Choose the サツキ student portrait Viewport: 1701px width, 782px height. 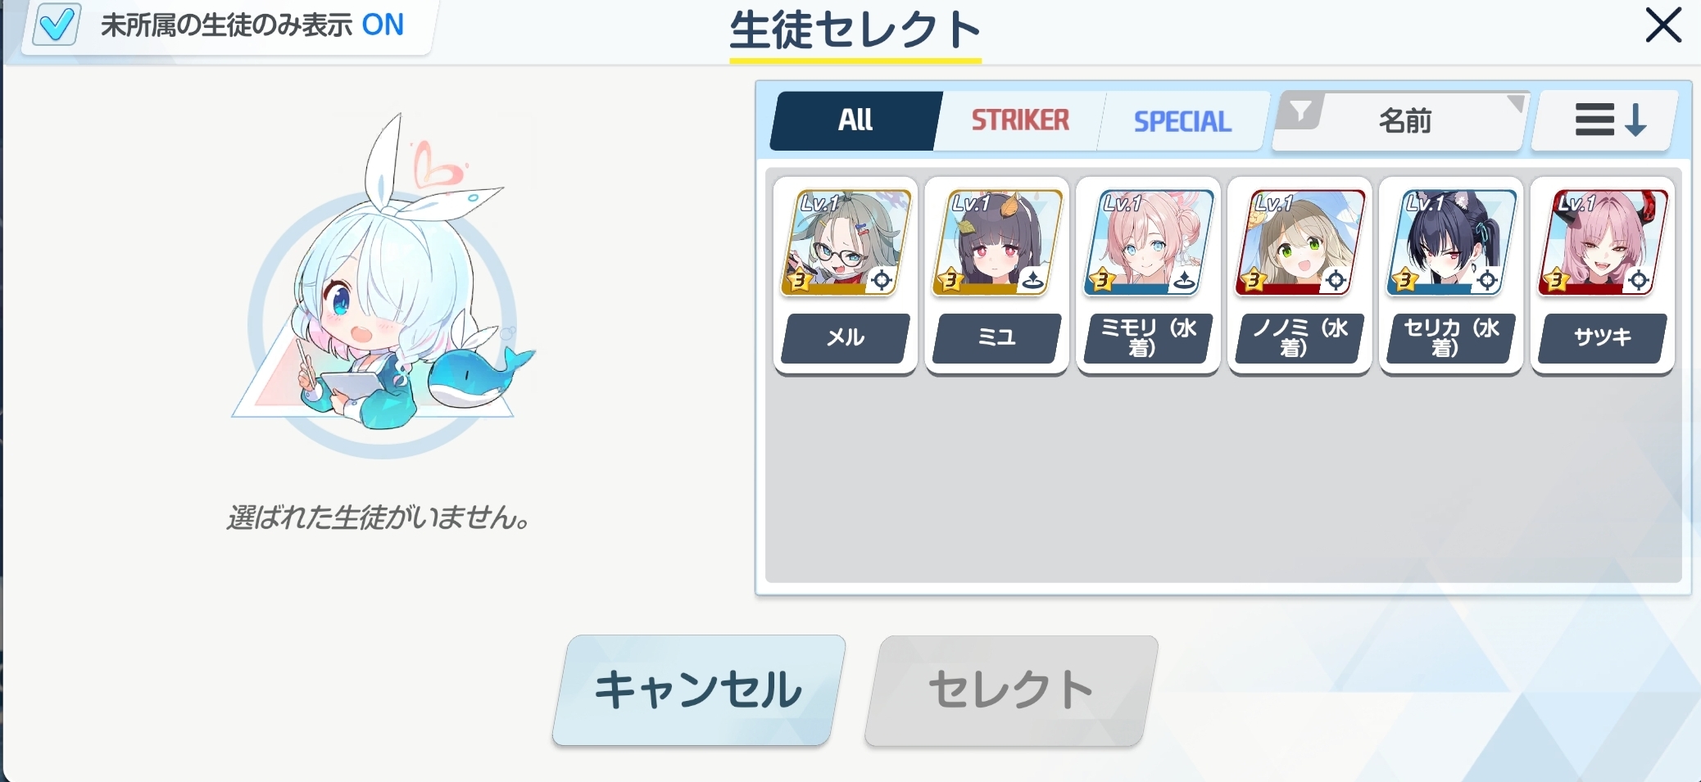1603,242
